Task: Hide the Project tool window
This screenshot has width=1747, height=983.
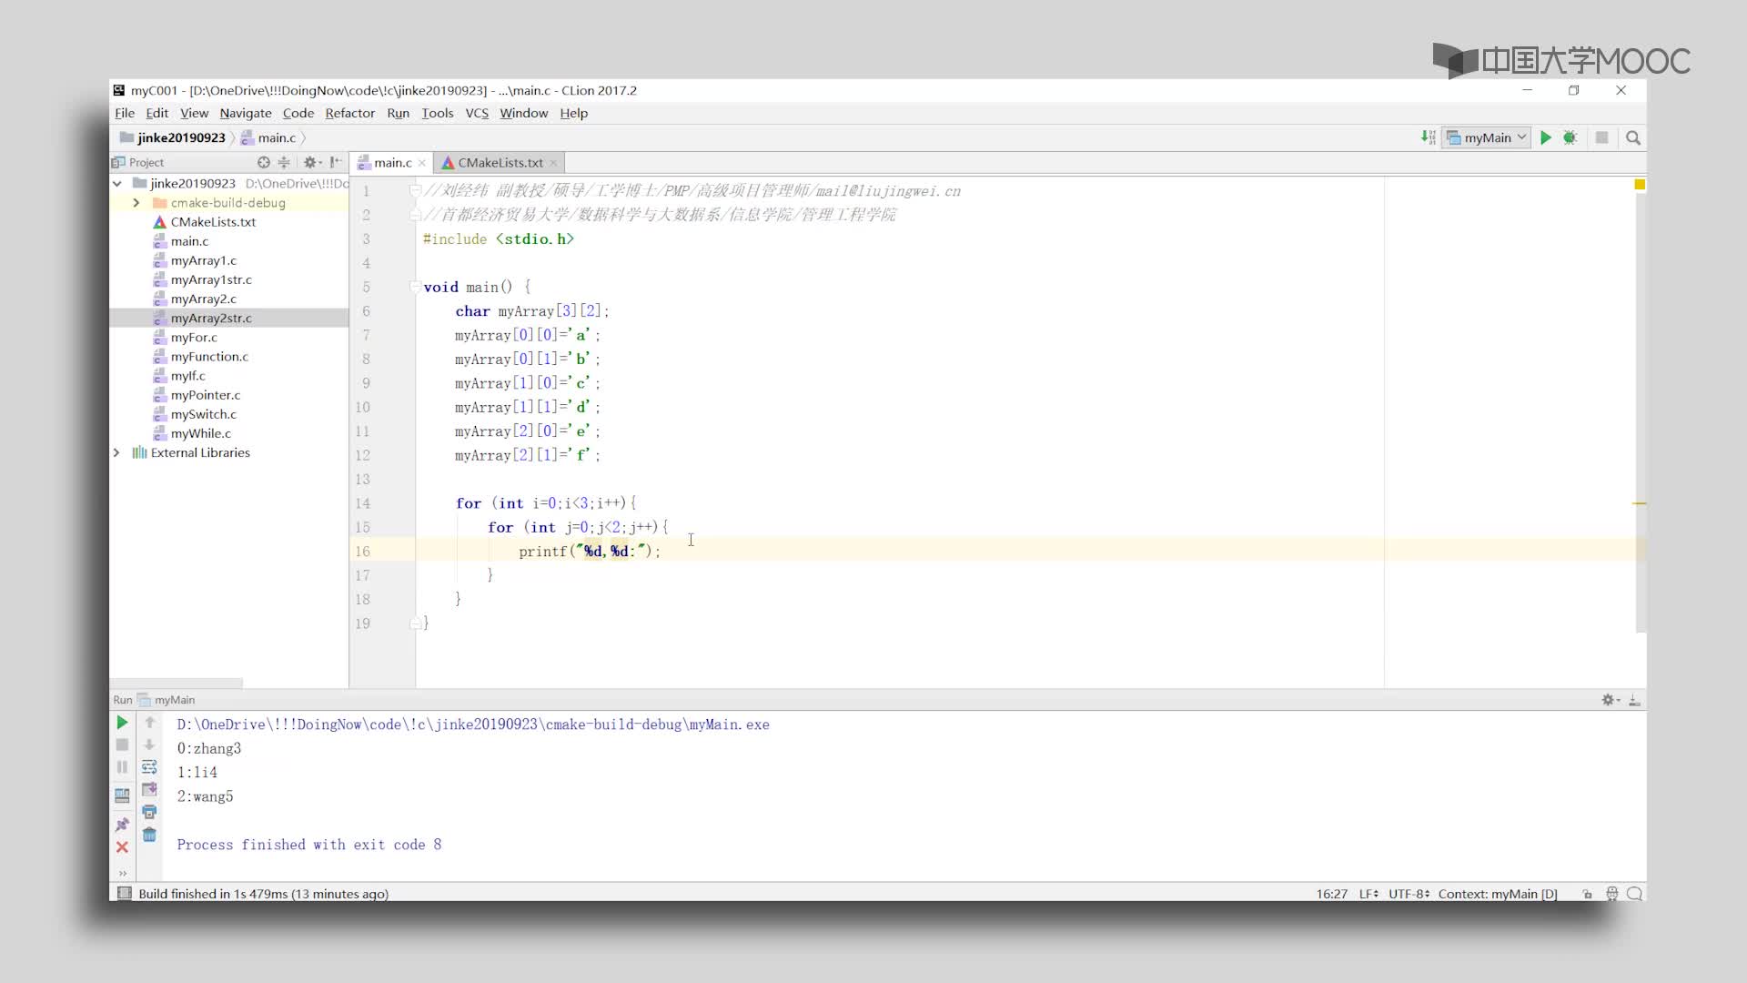Action: point(336,162)
